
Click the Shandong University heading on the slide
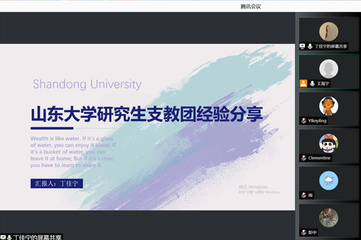point(87,84)
